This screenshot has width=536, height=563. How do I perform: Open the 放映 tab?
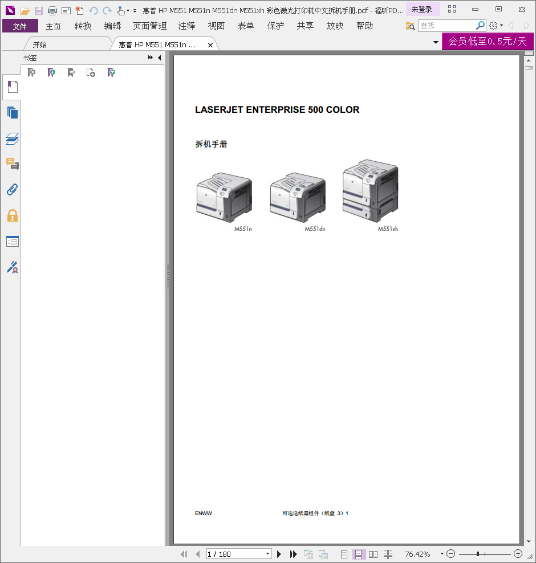coord(335,26)
